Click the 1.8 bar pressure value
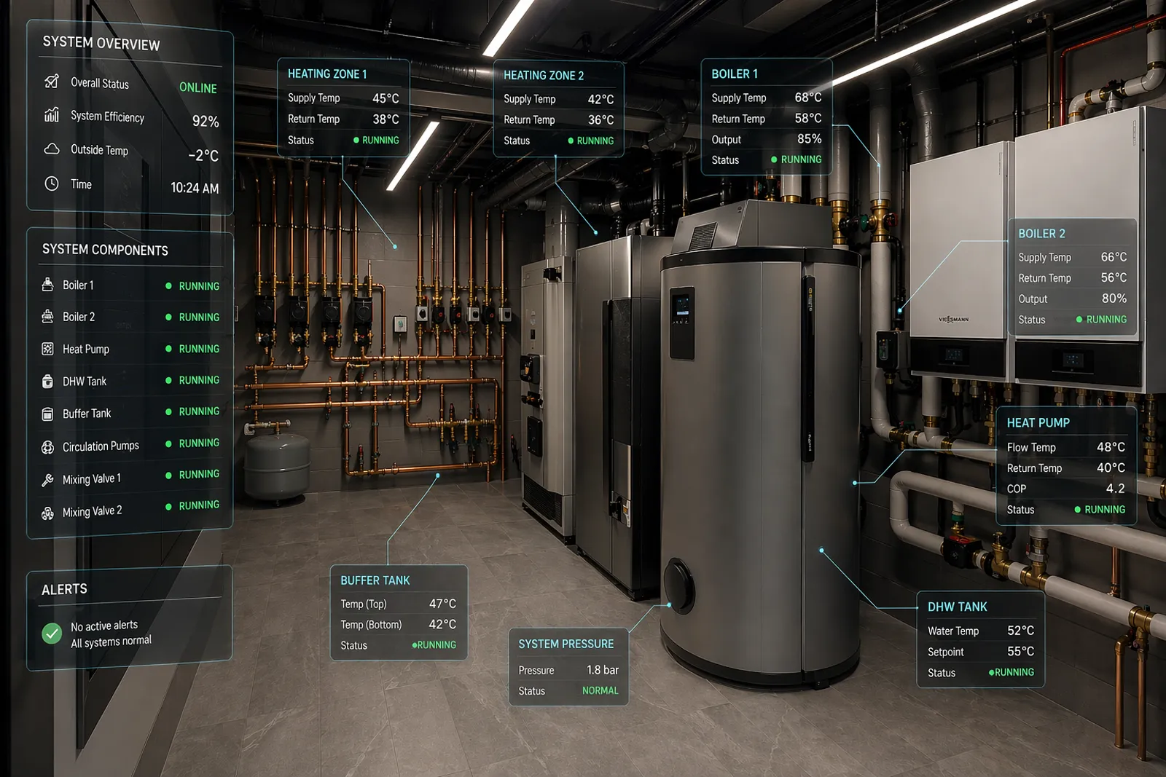This screenshot has width=1166, height=777. [x=603, y=670]
